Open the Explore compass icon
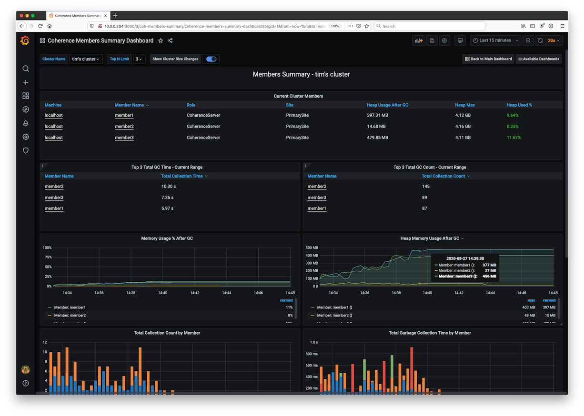Viewport: 584px width, 416px height. click(26, 109)
